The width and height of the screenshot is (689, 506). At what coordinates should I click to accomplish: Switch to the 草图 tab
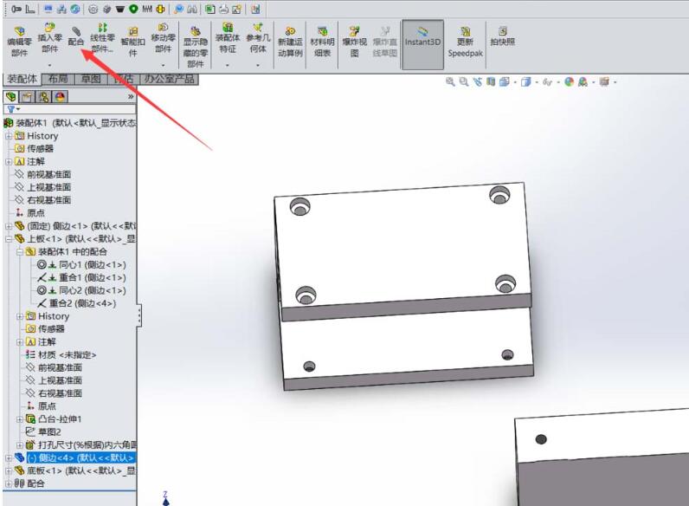[x=91, y=79]
